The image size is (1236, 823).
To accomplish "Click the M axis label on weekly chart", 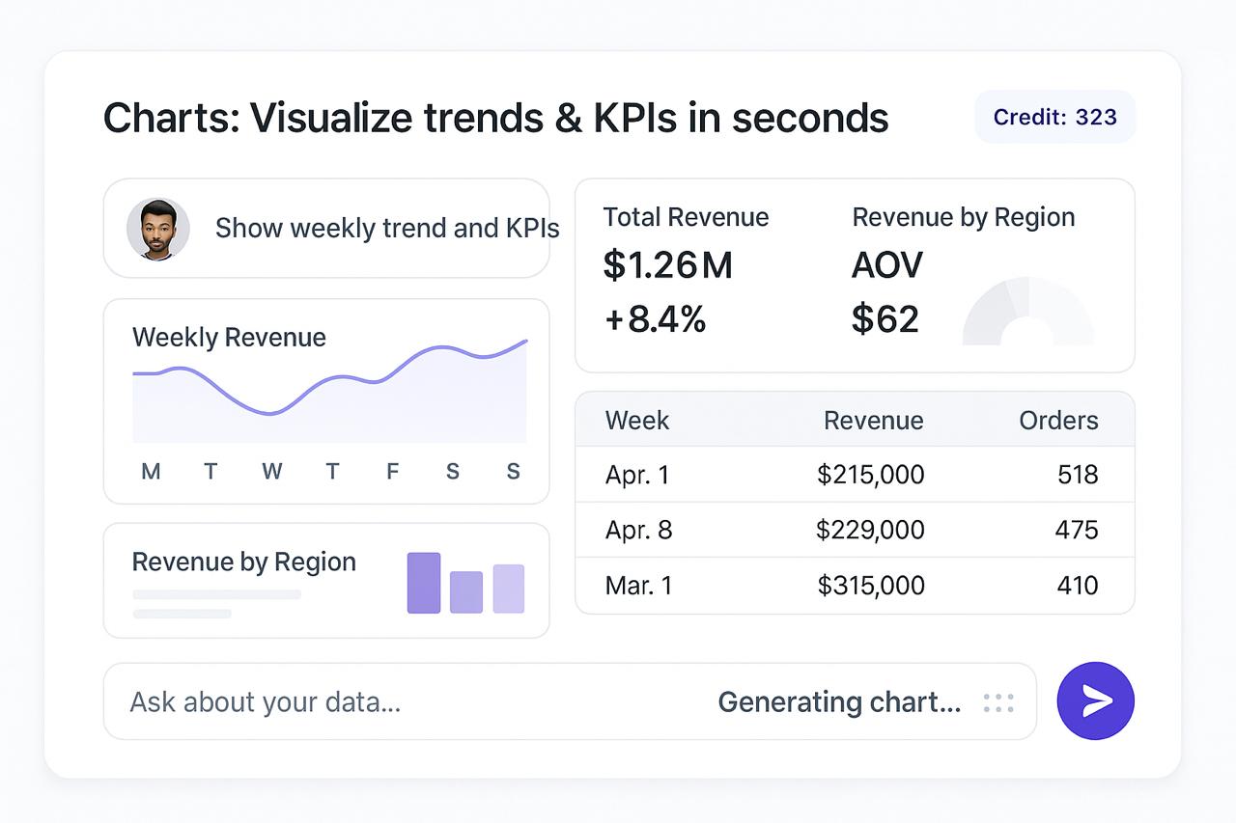I will coord(151,472).
